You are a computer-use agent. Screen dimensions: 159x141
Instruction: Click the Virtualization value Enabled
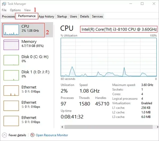pyautogui.click(x=147, y=103)
